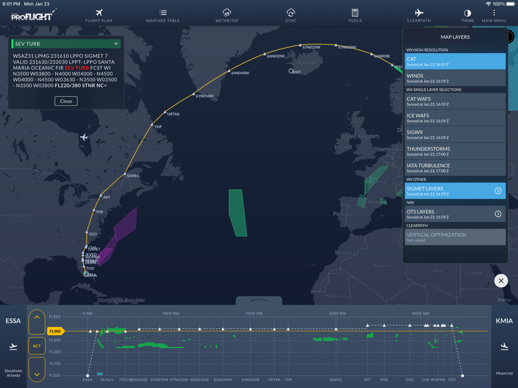The height and width of the screenshot is (388, 518).
Task: Enable the THUNDERSTORMS layer
Action: pos(455,151)
